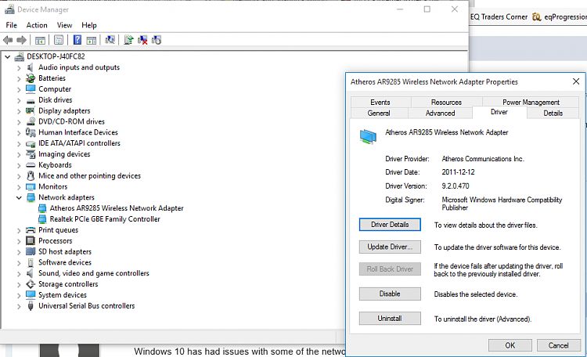This screenshot has width=587, height=357.
Task: Expand the Computer category
Action: point(19,89)
